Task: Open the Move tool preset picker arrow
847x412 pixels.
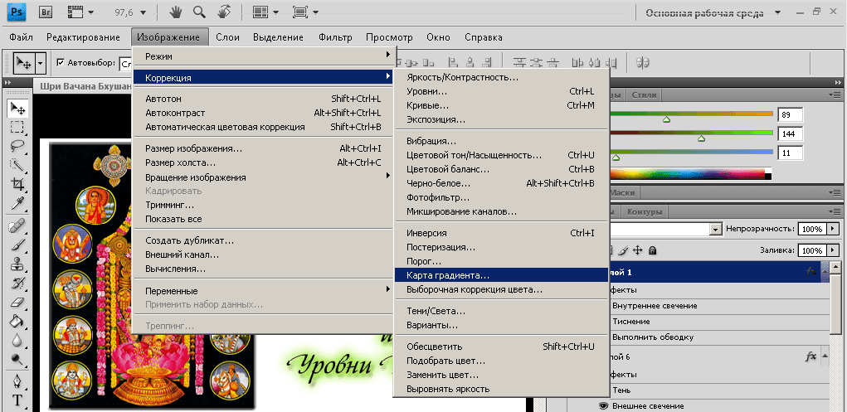Action: pos(41,63)
